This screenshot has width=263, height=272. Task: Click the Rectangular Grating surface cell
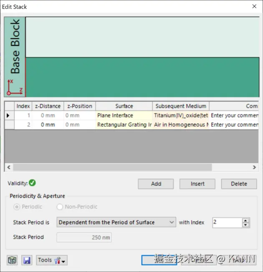124,125
